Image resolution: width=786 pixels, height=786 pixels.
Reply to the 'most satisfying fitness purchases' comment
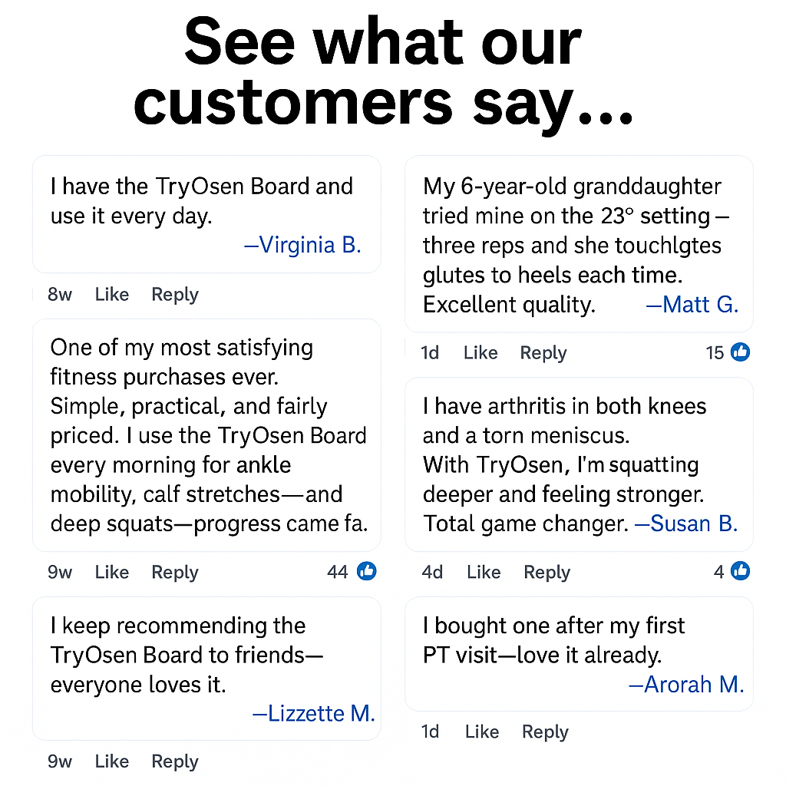click(x=175, y=572)
